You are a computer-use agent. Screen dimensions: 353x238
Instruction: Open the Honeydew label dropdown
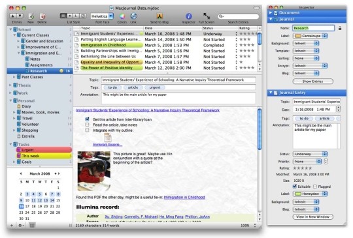coord(310,194)
